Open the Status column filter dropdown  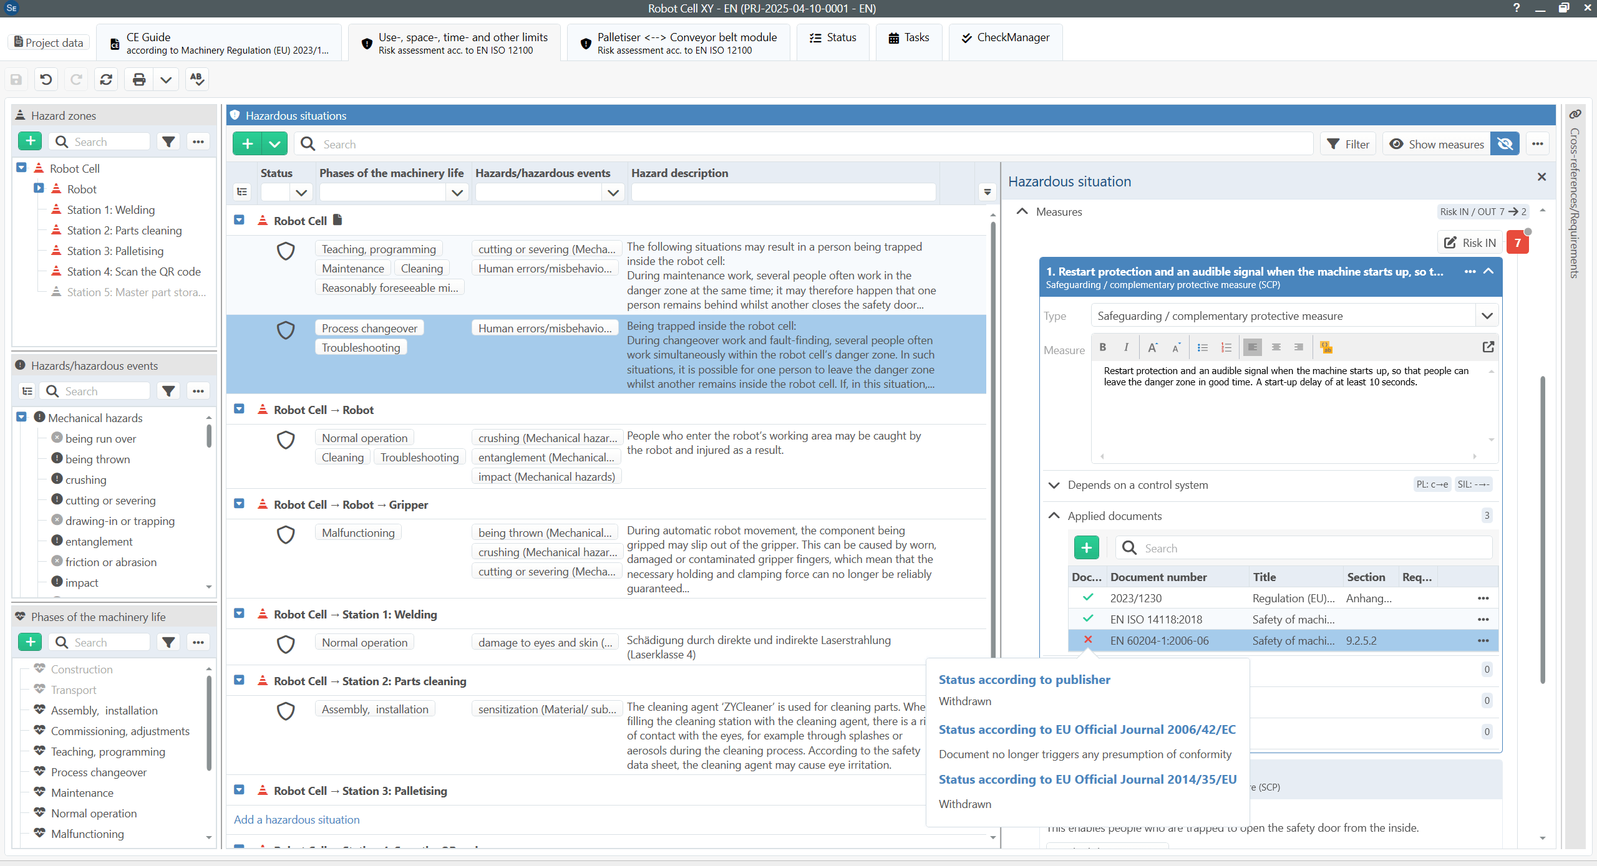[301, 193]
